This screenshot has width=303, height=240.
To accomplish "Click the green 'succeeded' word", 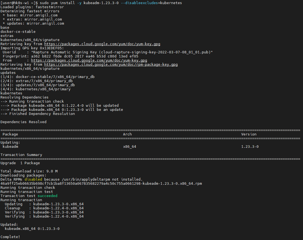I will pyautogui.click(x=48, y=196).
